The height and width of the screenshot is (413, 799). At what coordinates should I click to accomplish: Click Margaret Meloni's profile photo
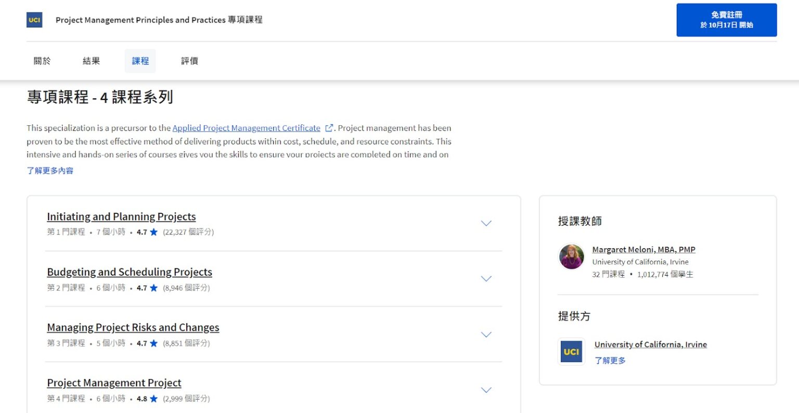pyautogui.click(x=571, y=257)
